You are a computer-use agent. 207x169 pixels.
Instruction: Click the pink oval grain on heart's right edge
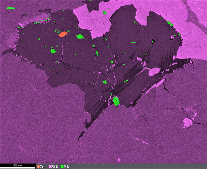coord(154,72)
